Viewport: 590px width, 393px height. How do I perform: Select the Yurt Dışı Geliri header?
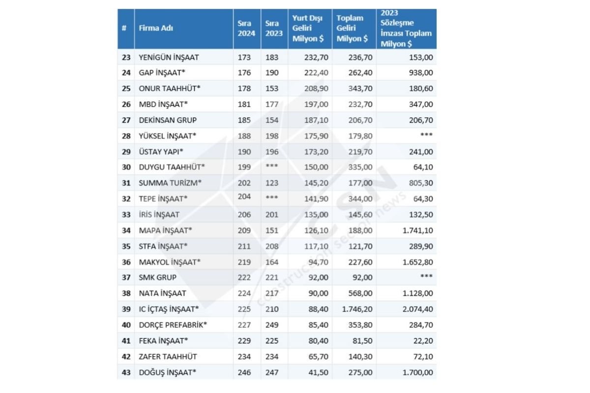coord(307,28)
